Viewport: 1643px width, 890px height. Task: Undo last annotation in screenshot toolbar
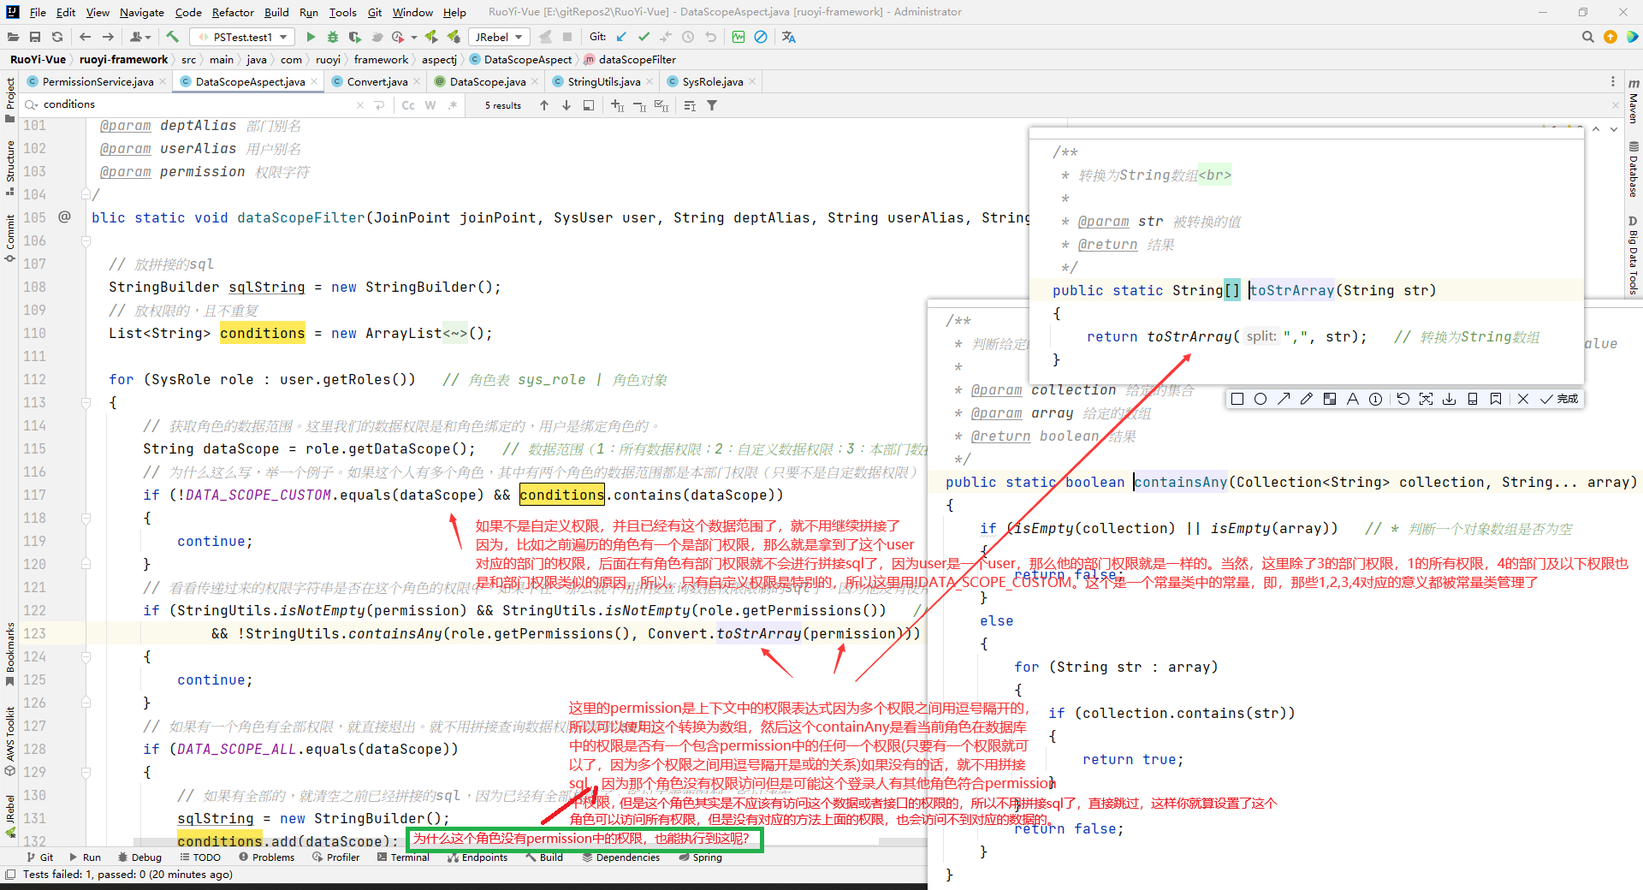coord(1403,399)
